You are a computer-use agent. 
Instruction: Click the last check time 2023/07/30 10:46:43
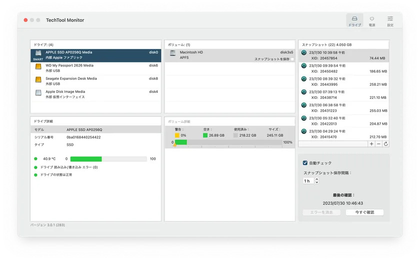click(x=343, y=203)
